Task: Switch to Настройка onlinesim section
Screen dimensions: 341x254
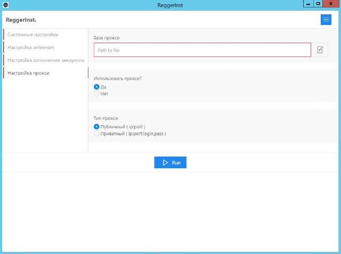Action: pyautogui.click(x=31, y=47)
